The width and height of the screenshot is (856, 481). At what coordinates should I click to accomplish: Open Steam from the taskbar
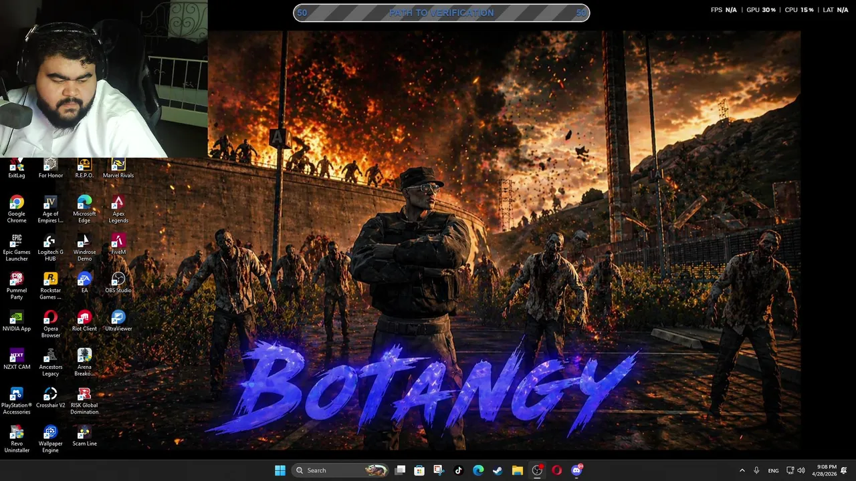pyautogui.click(x=498, y=470)
